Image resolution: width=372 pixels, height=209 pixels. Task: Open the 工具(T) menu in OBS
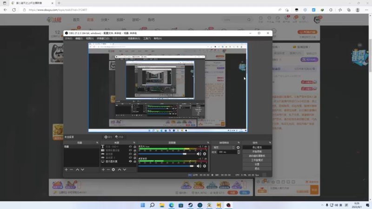[x=147, y=39]
